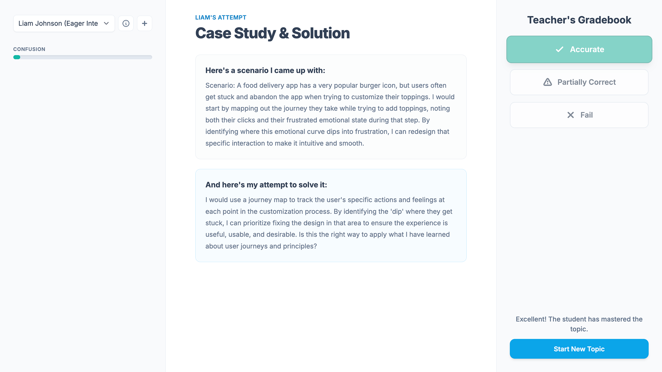662x372 pixels.
Task: Click the Case Study & Solution heading
Action: tap(272, 33)
